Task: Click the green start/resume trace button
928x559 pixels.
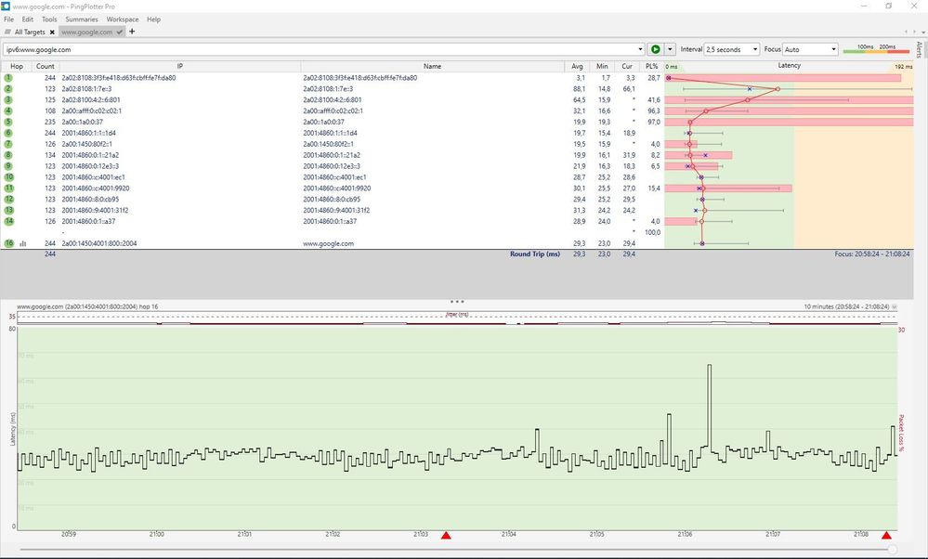Action: click(x=655, y=49)
